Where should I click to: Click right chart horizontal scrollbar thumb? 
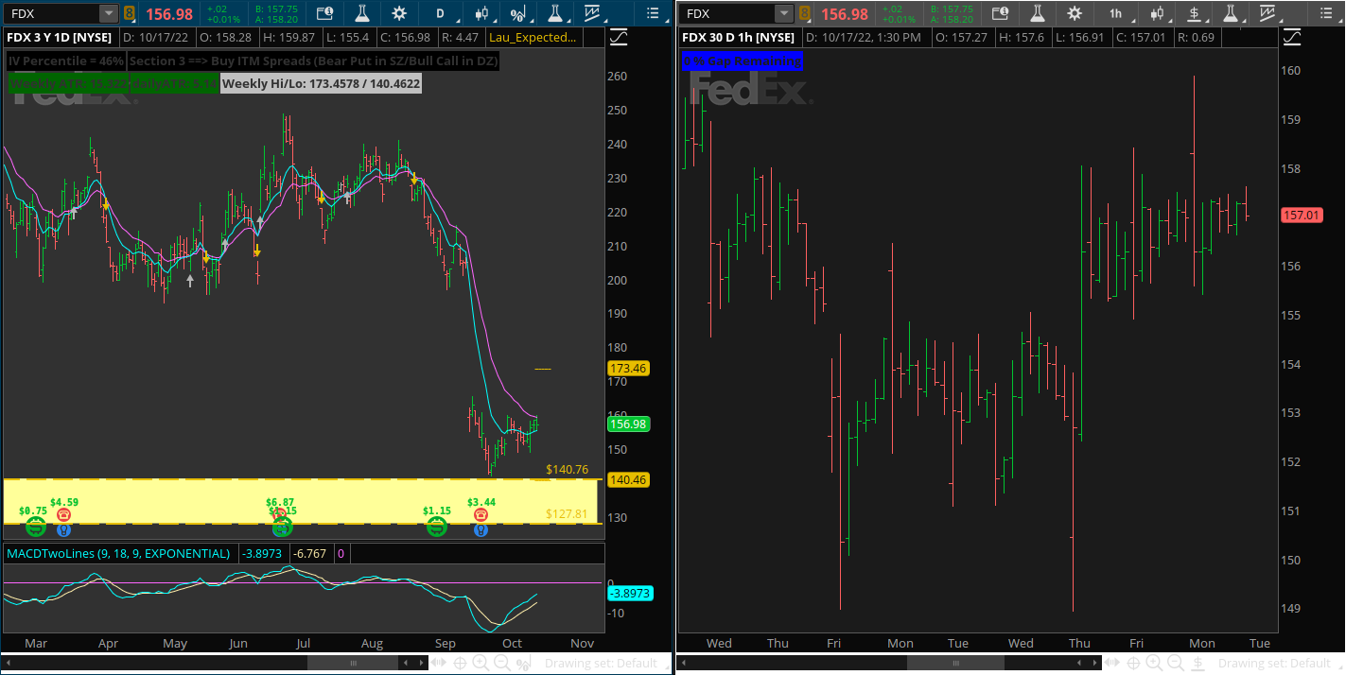point(954,663)
